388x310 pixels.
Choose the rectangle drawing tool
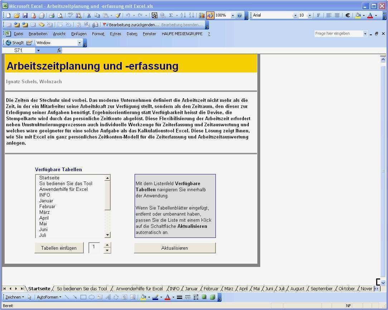pyautogui.click(x=83, y=297)
